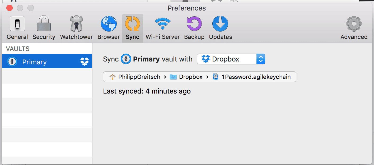The height and width of the screenshot is (165, 374).
Task: Click the dropdown's blue stepper arrows
Action: coord(261,59)
